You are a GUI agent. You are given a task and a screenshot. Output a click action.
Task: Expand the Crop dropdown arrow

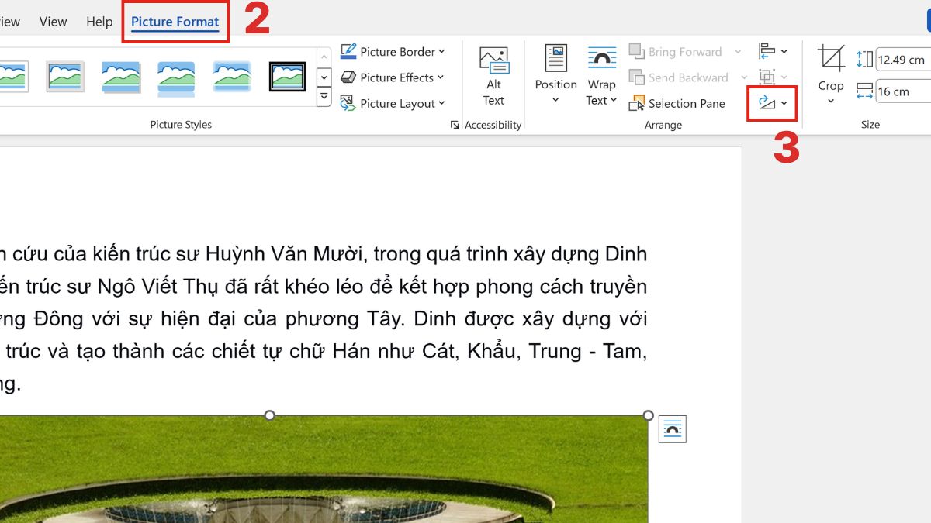(x=831, y=101)
